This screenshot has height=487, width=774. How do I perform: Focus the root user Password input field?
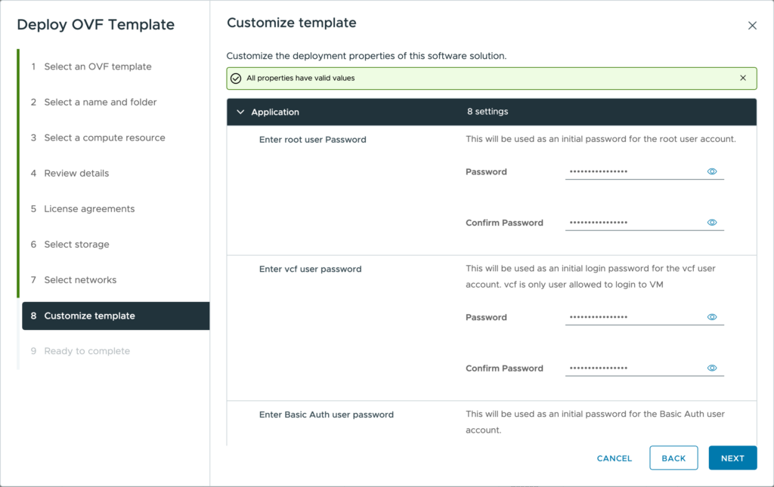click(633, 171)
